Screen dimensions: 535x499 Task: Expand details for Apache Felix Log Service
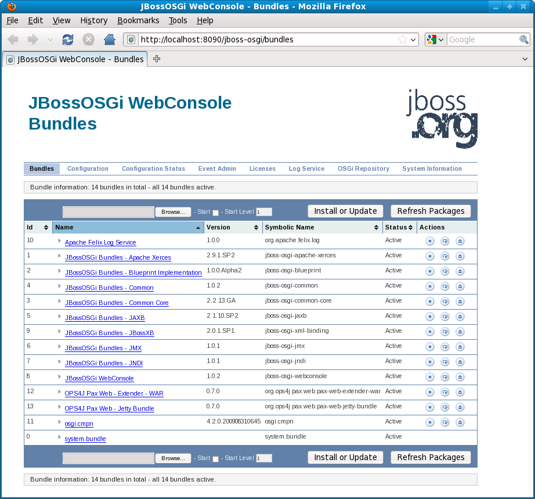59,241
